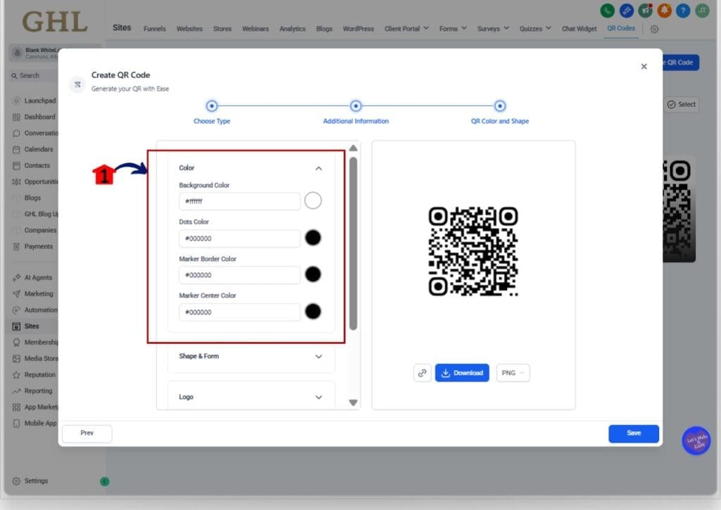Image resolution: width=721 pixels, height=510 pixels.
Task: Click the Automation sidebar icon
Action: point(17,310)
